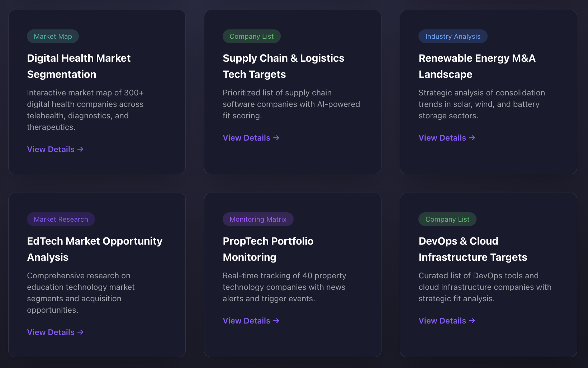The width and height of the screenshot is (588, 368).
Task: Click the arrow icon beside Digital Health View Details
Action: [81, 149]
